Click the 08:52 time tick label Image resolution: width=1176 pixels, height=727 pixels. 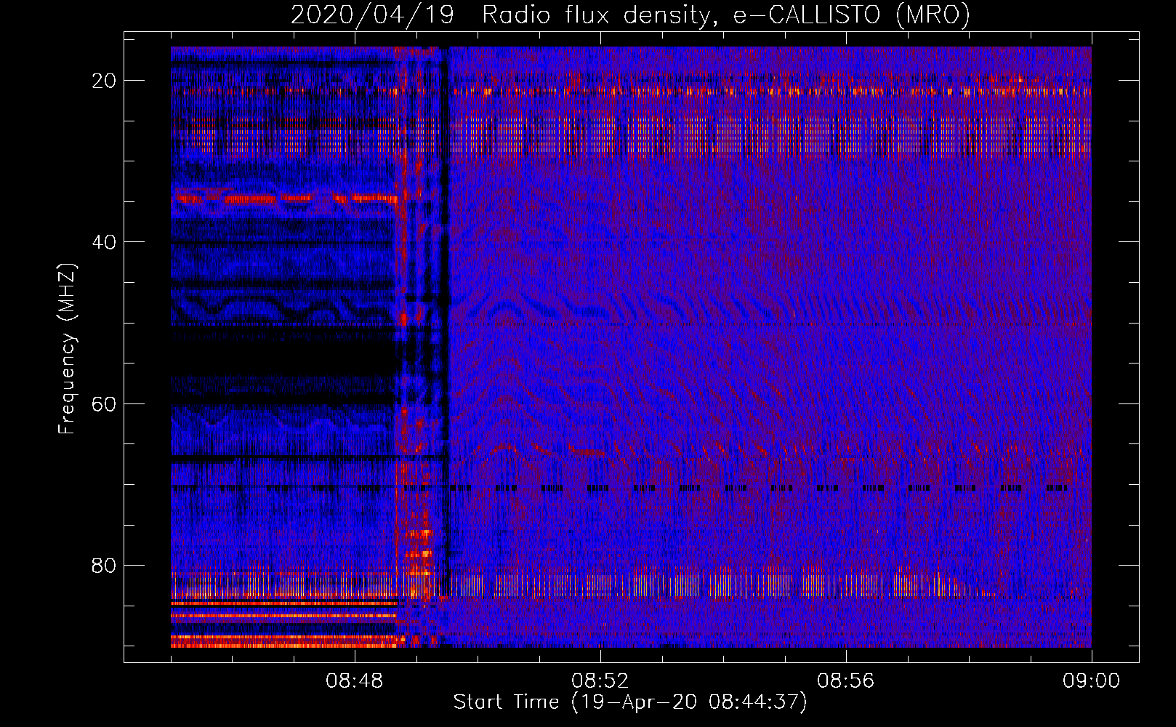point(600,681)
